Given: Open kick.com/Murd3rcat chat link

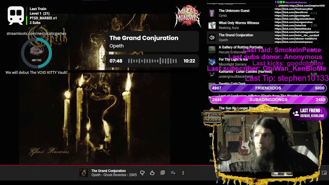Looking at the screenshot, I should [291, 12].
